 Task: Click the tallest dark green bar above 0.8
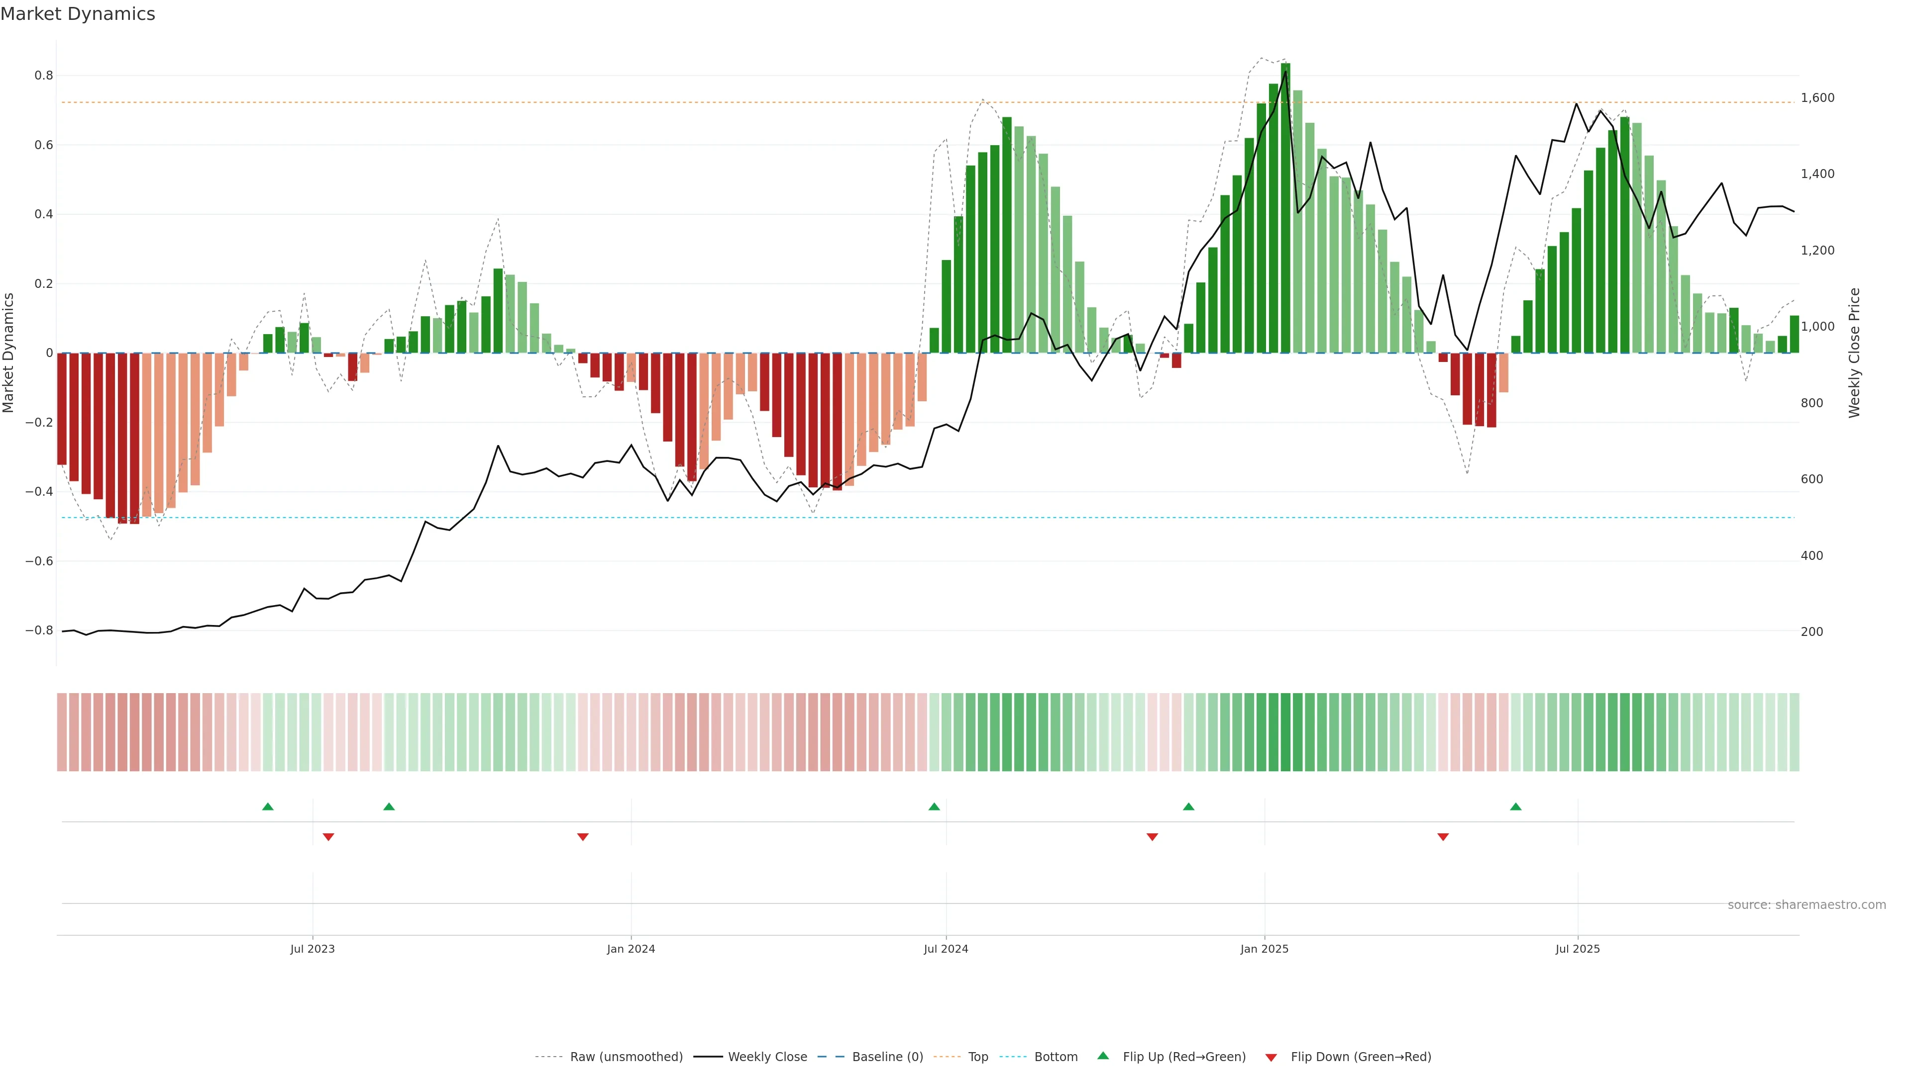(x=1285, y=207)
